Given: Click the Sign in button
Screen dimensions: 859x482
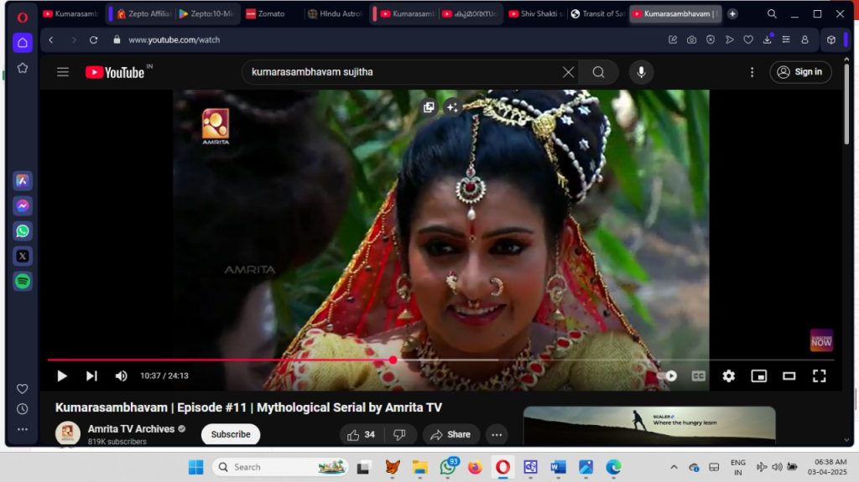Looking at the screenshot, I should click(800, 72).
